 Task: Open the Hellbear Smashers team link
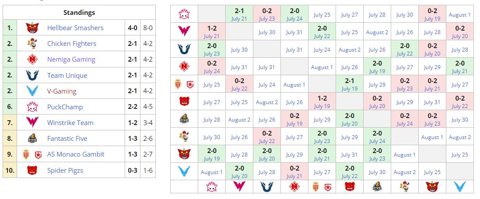[x=75, y=28]
